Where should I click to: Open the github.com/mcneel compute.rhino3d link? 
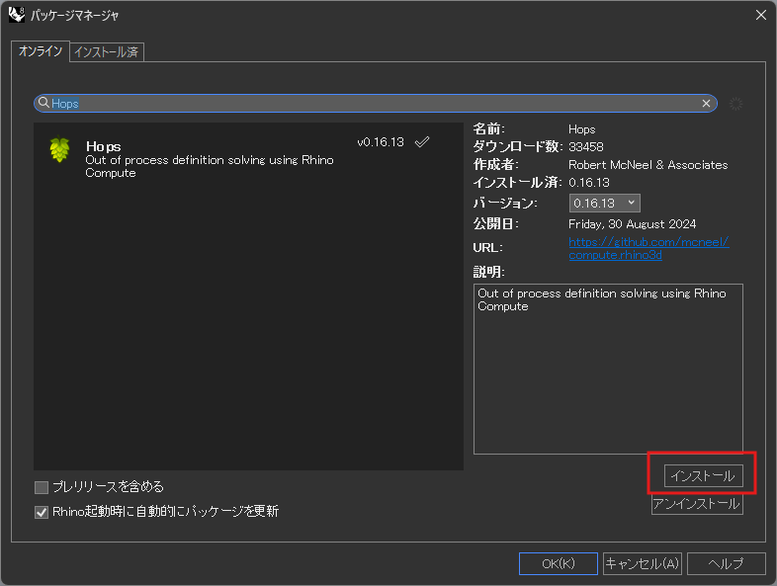click(647, 248)
